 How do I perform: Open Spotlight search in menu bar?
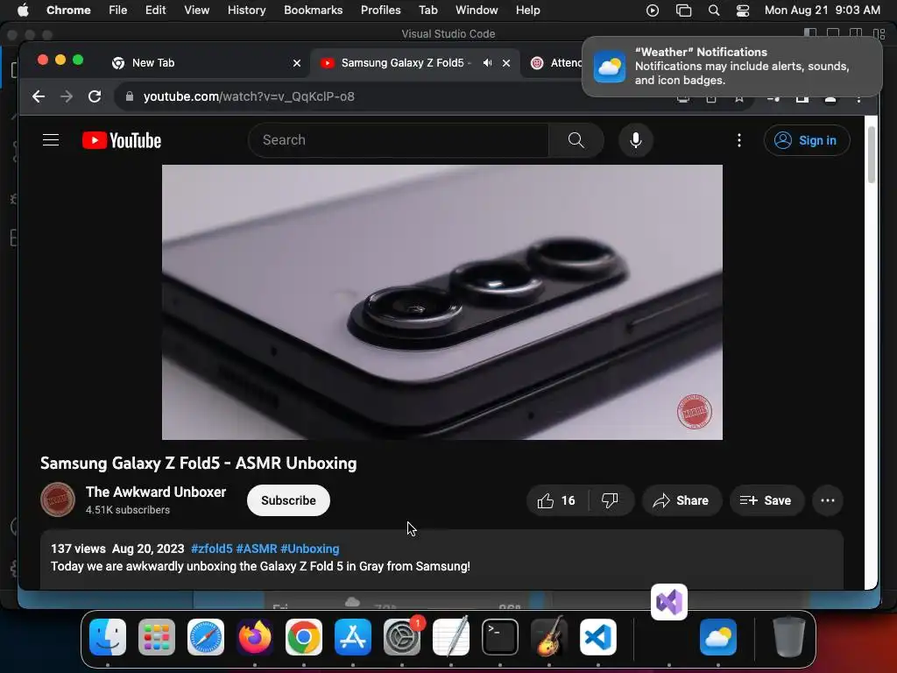point(713,11)
